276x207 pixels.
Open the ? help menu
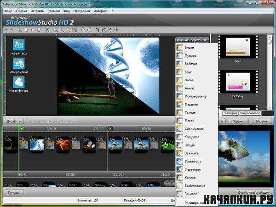pyautogui.click(x=112, y=11)
